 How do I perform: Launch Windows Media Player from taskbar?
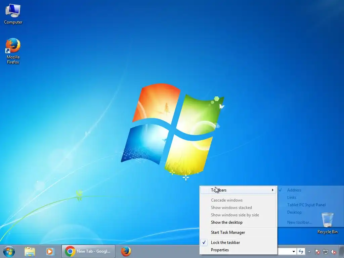click(50, 251)
